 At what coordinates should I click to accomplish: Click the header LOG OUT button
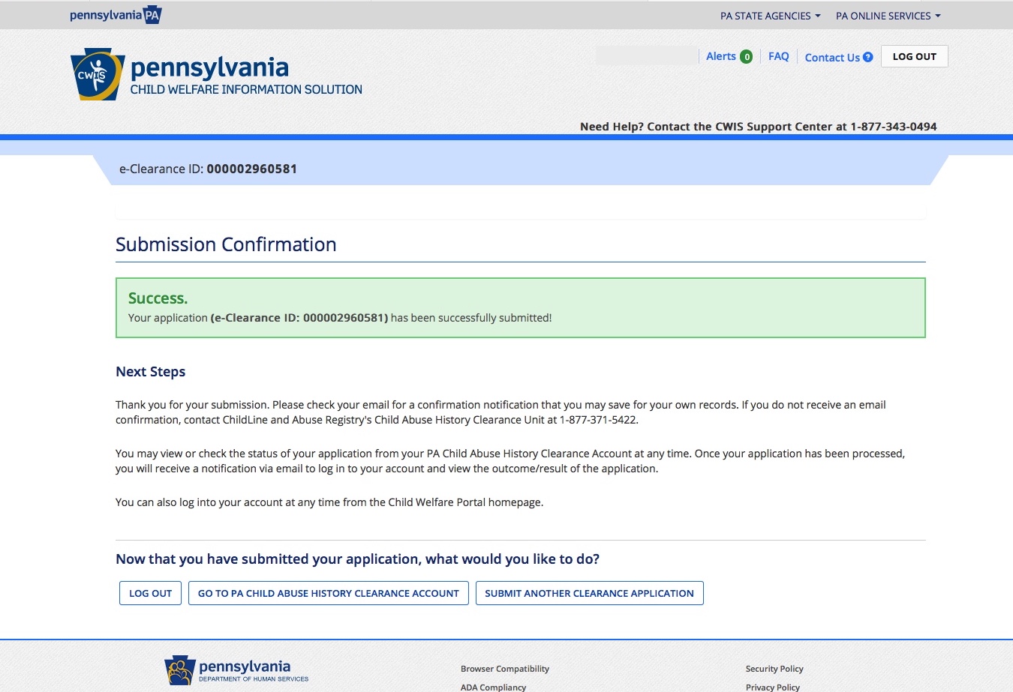(914, 56)
